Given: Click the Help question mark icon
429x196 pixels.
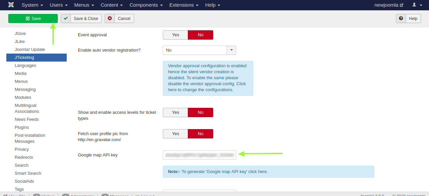Looking at the screenshot, I should coord(401,19).
